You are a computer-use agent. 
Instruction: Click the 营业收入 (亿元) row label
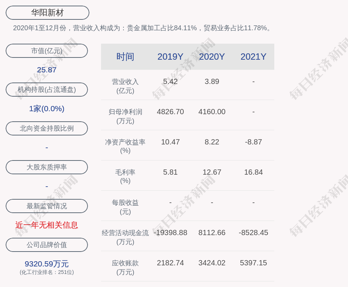[x=125, y=86]
